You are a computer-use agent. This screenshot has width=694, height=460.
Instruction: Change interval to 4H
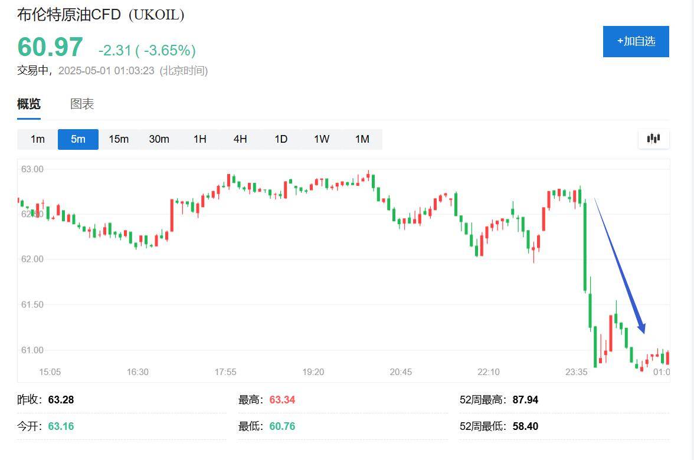[240, 139]
